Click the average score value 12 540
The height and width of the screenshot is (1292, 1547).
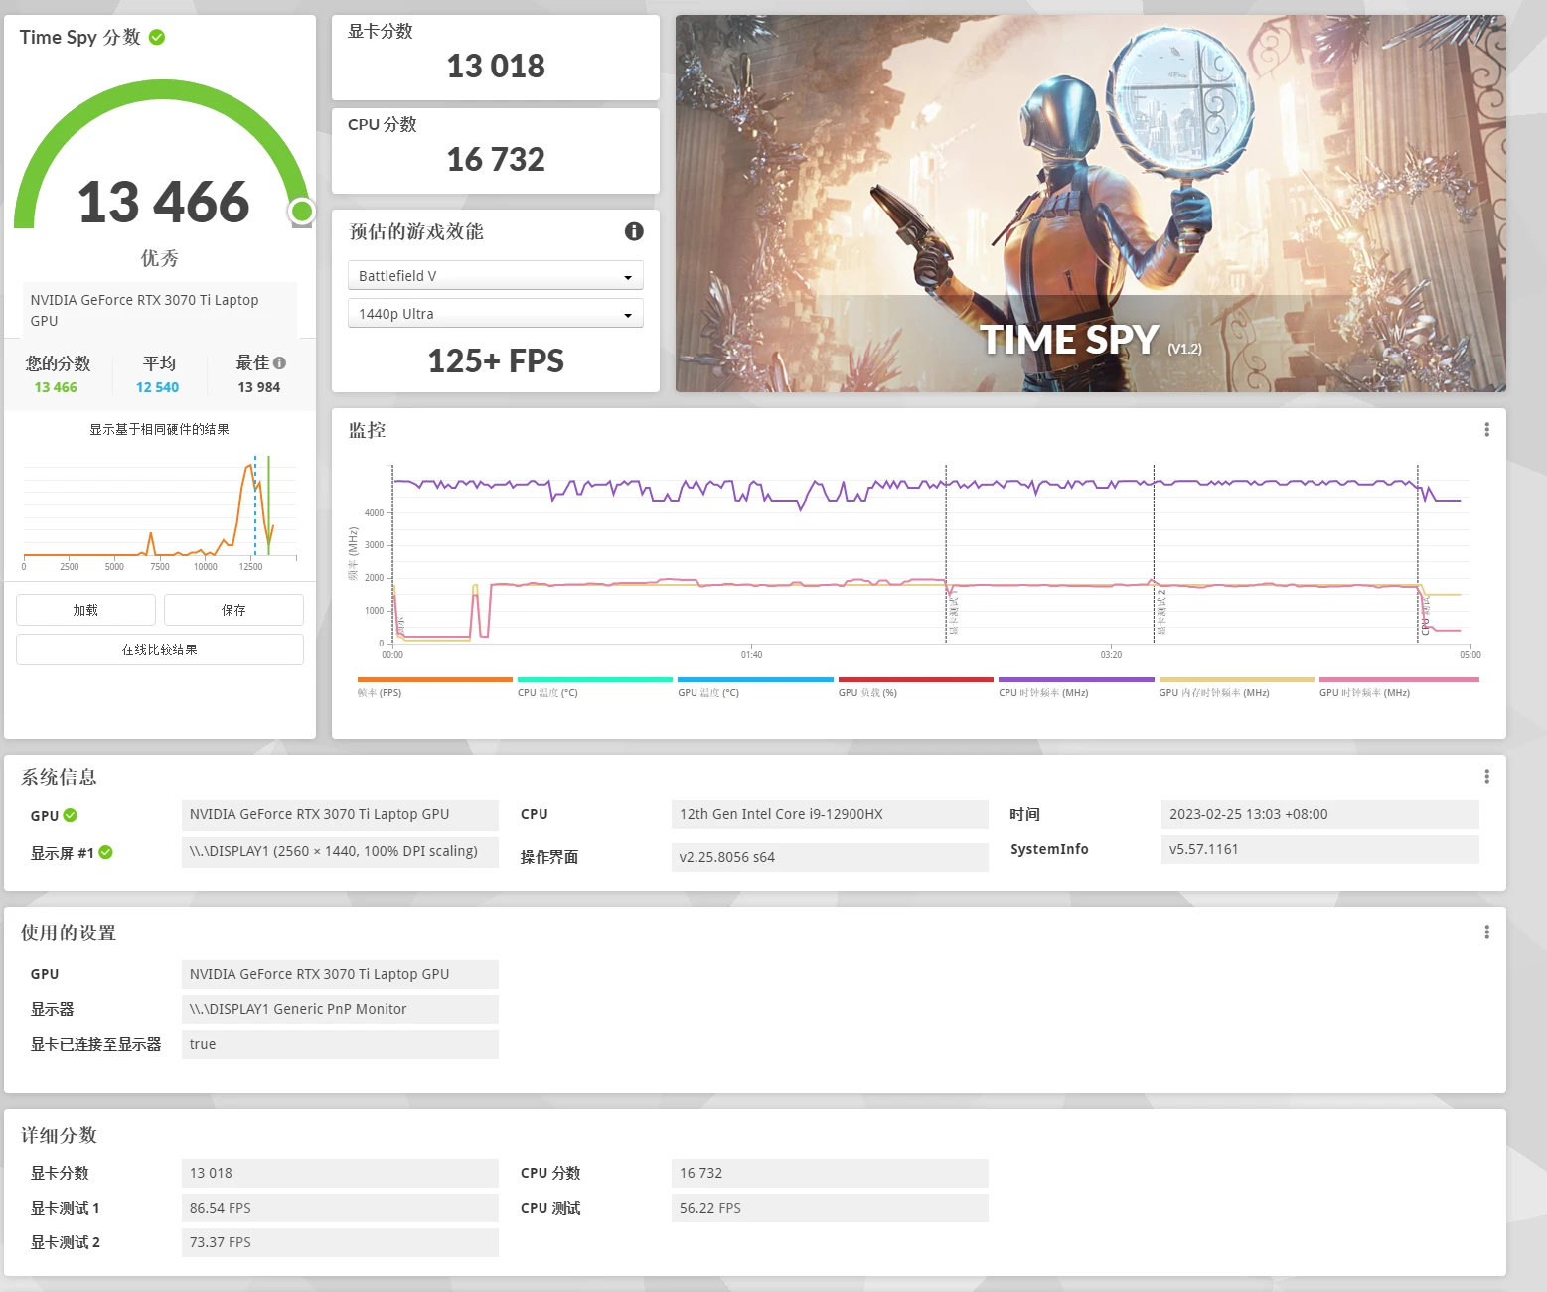(x=158, y=387)
